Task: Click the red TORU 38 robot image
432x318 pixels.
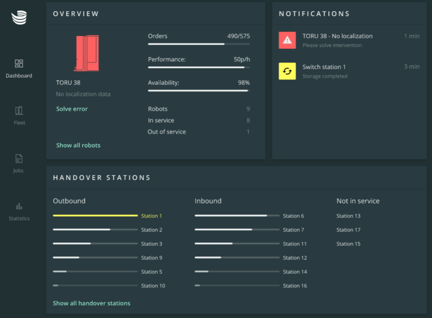Action: [86, 53]
